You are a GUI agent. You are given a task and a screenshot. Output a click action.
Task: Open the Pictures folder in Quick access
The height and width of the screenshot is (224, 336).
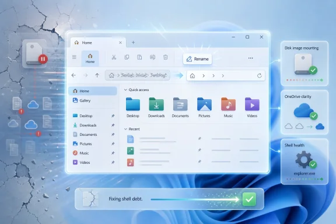[x=204, y=107]
